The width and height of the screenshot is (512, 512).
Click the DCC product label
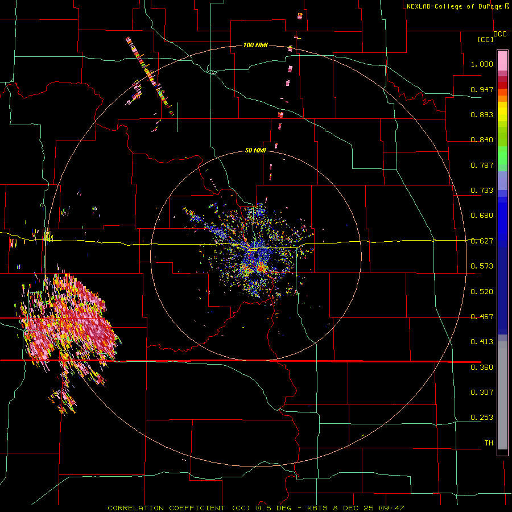coord(499,34)
